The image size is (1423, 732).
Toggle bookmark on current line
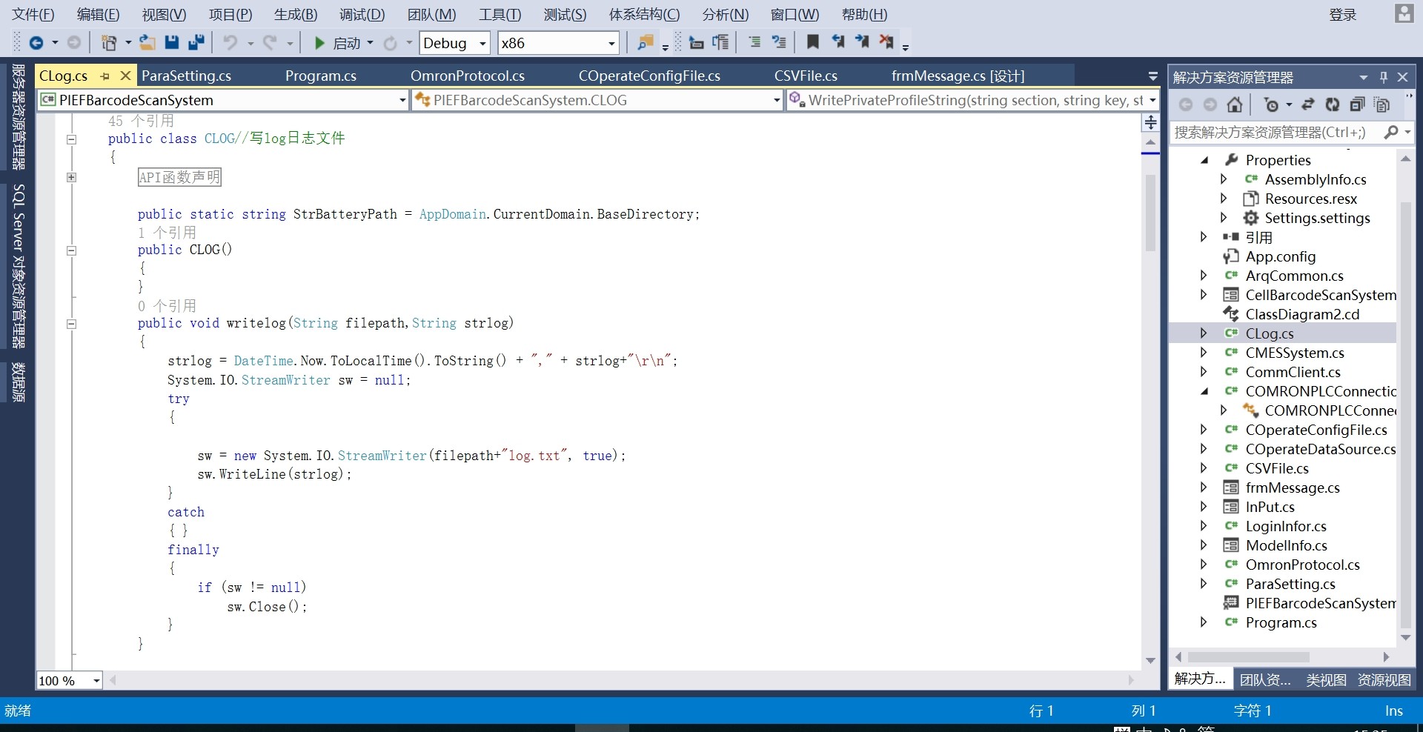[x=813, y=42]
